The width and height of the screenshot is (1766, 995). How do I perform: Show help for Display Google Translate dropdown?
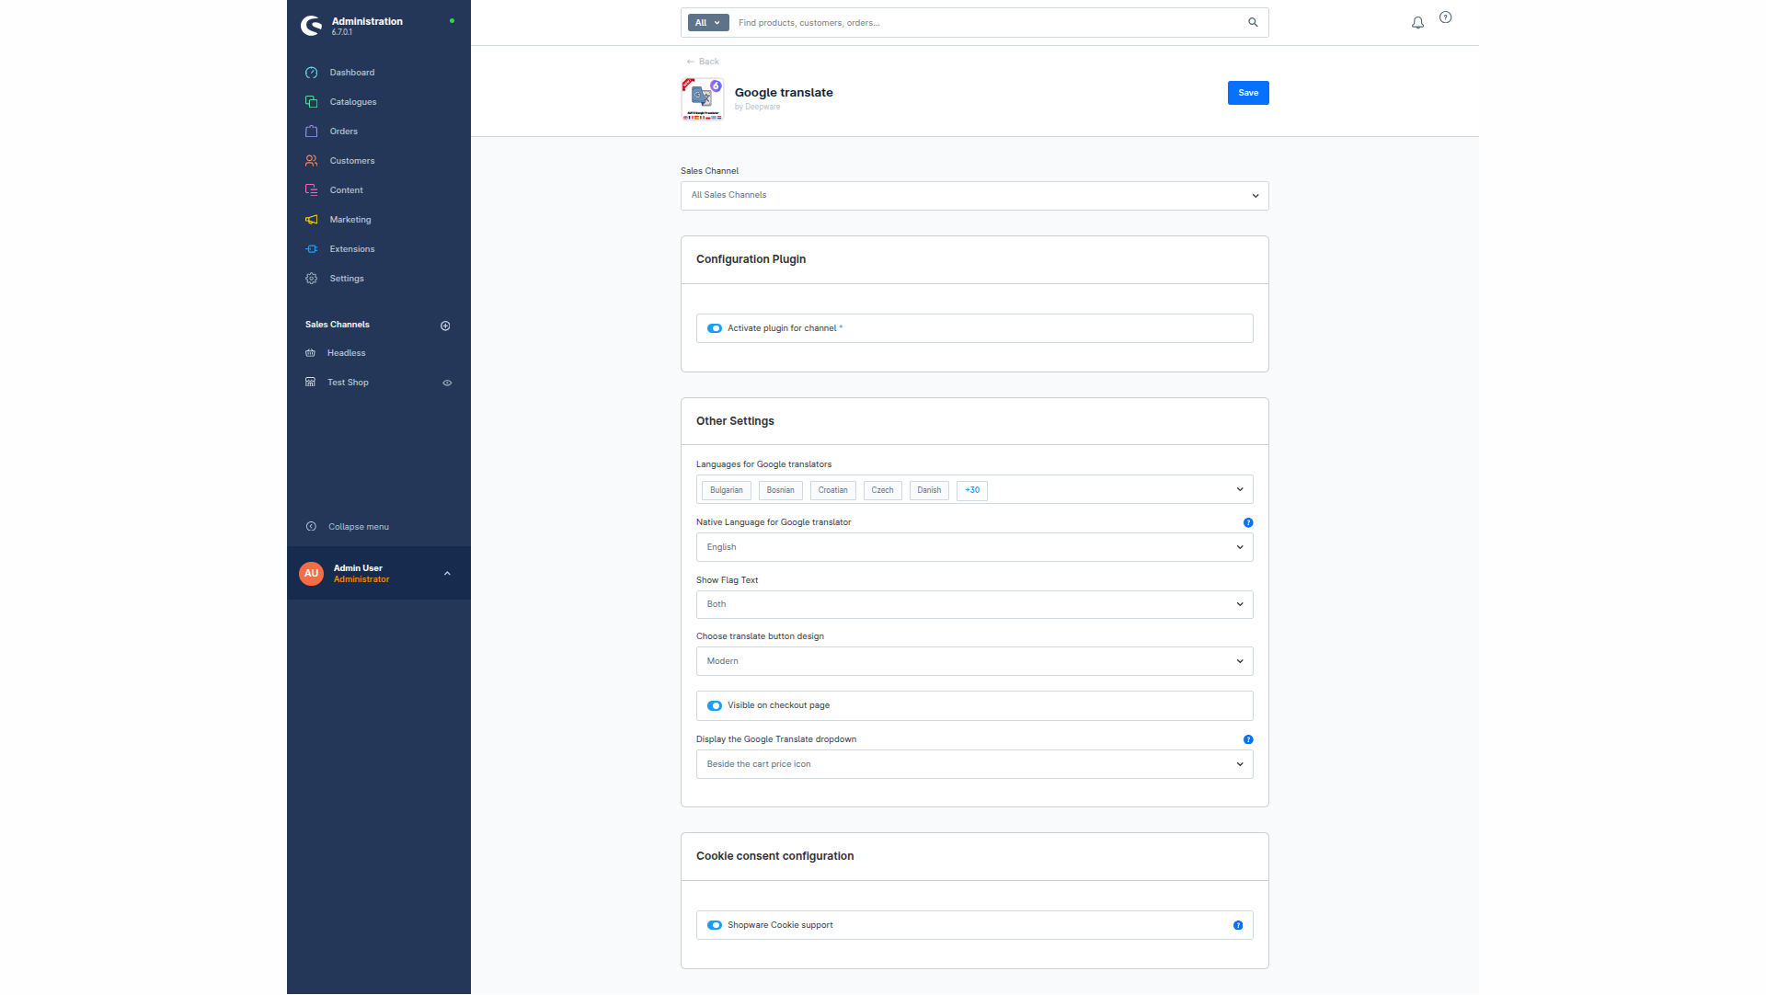[1248, 739]
